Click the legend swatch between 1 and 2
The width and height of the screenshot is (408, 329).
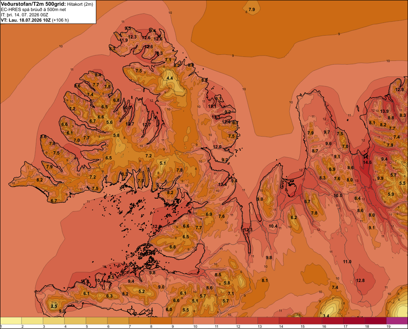tap(11, 321)
